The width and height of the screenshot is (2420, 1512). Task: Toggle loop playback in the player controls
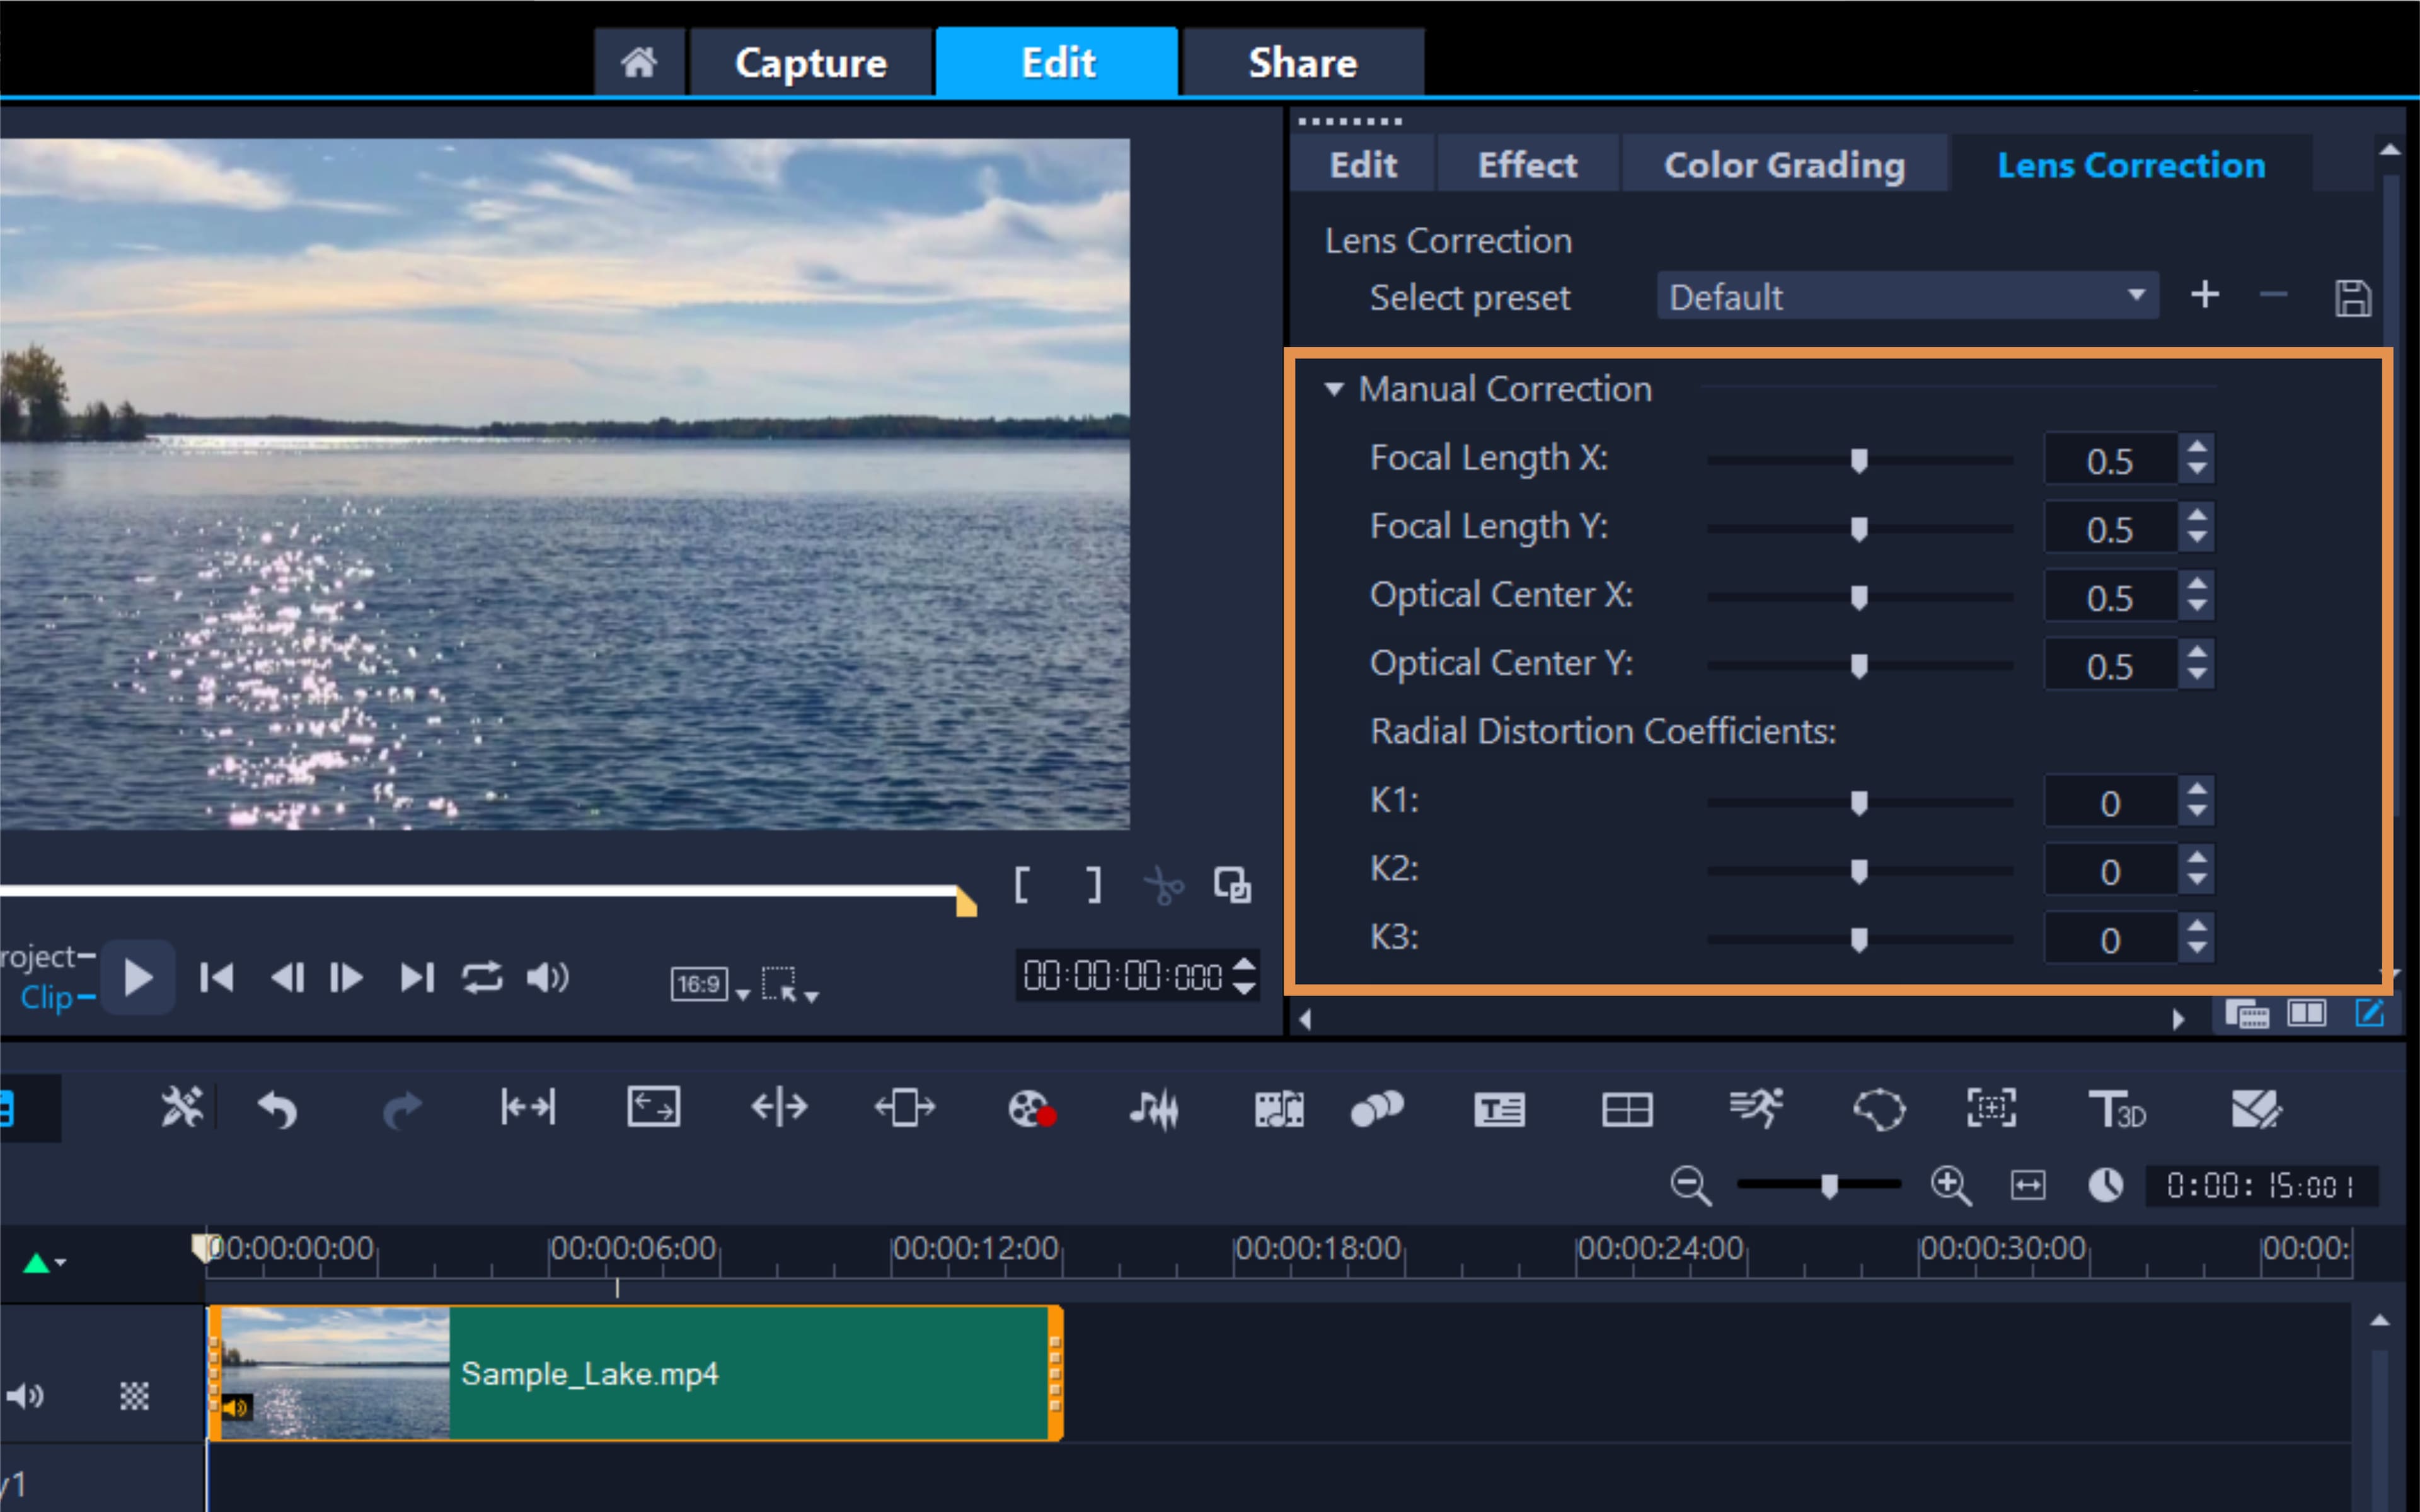click(x=483, y=978)
